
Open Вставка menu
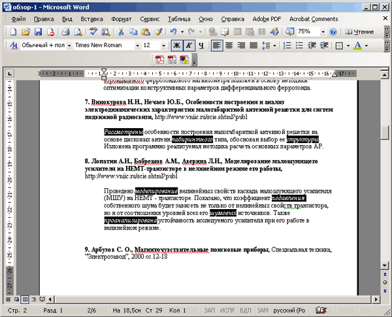(x=91, y=19)
